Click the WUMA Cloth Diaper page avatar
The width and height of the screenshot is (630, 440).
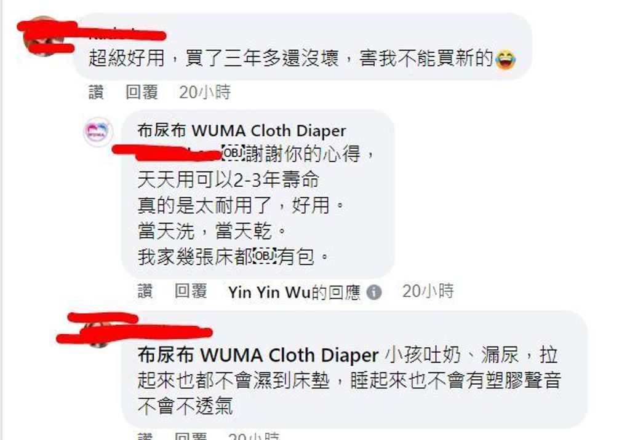(98, 132)
